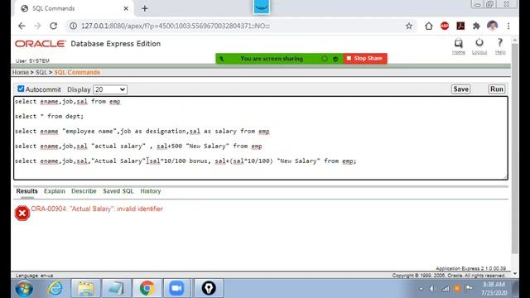Toggle the Autocommit checkbox
The image size is (530, 298).
coord(21,89)
